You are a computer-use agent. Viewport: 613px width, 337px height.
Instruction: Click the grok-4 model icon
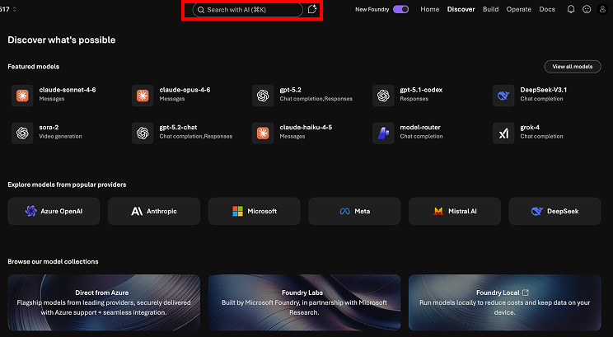click(503, 132)
